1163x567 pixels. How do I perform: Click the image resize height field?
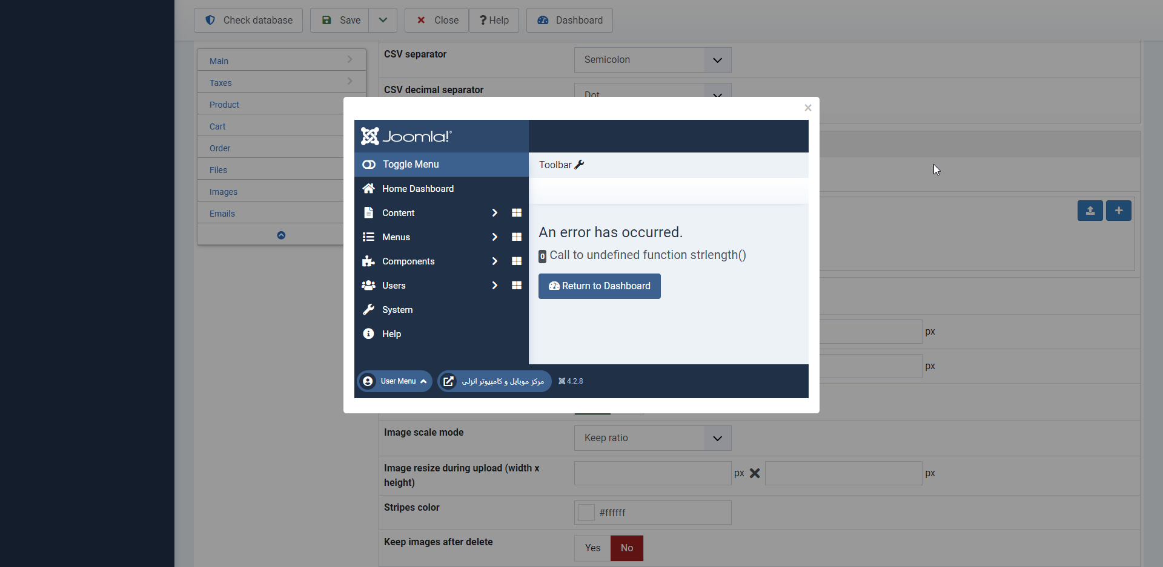pyautogui.click(x=844, y=473)
